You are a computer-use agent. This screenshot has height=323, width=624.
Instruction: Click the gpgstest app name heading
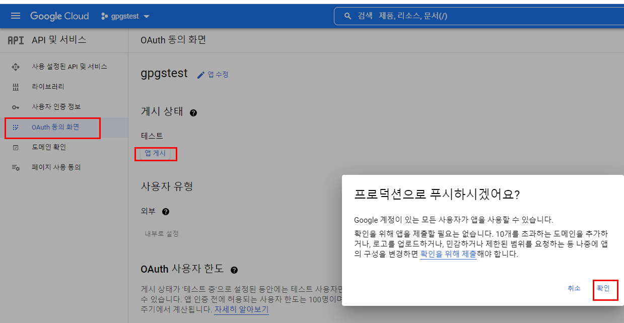[x=164, y=74]
